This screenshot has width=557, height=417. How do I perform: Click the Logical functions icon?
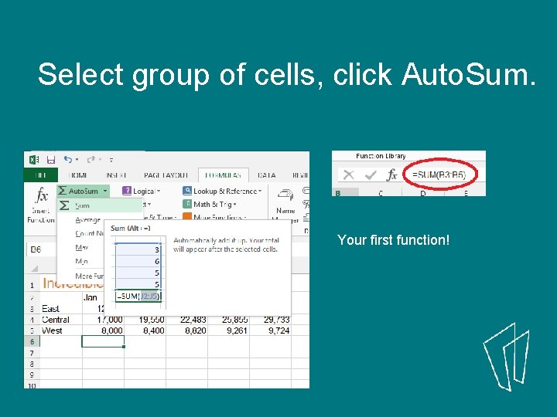(127, 191)
